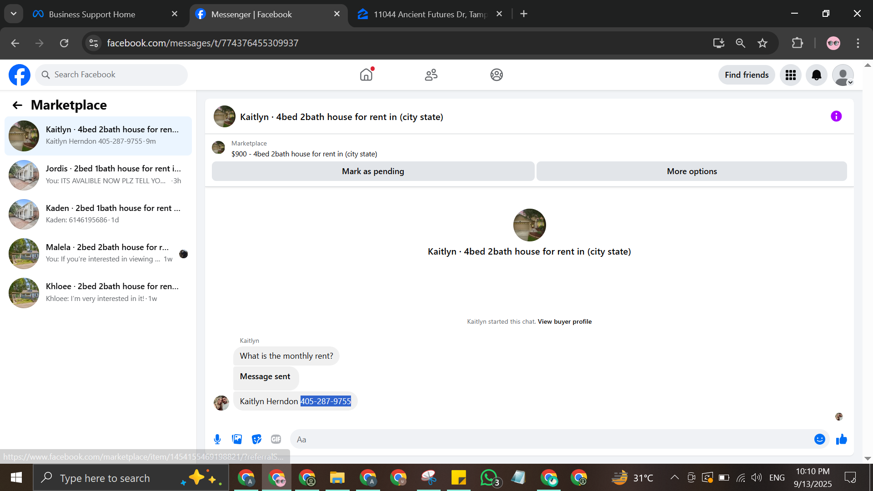
Task: Click the Windows taskbar search box
Action: [x=131, y=478]
